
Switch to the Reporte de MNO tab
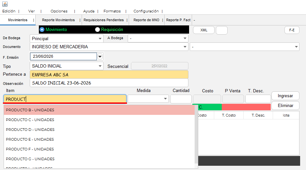[x=146, y=20]
